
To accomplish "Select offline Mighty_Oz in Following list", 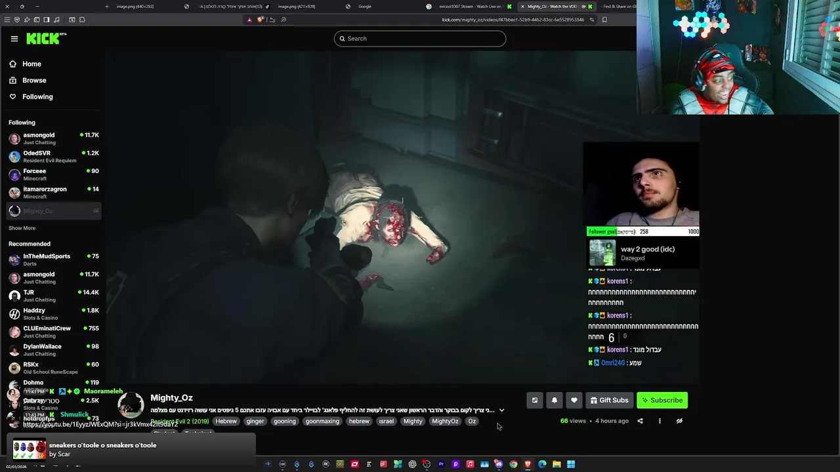I will [54, 211].
